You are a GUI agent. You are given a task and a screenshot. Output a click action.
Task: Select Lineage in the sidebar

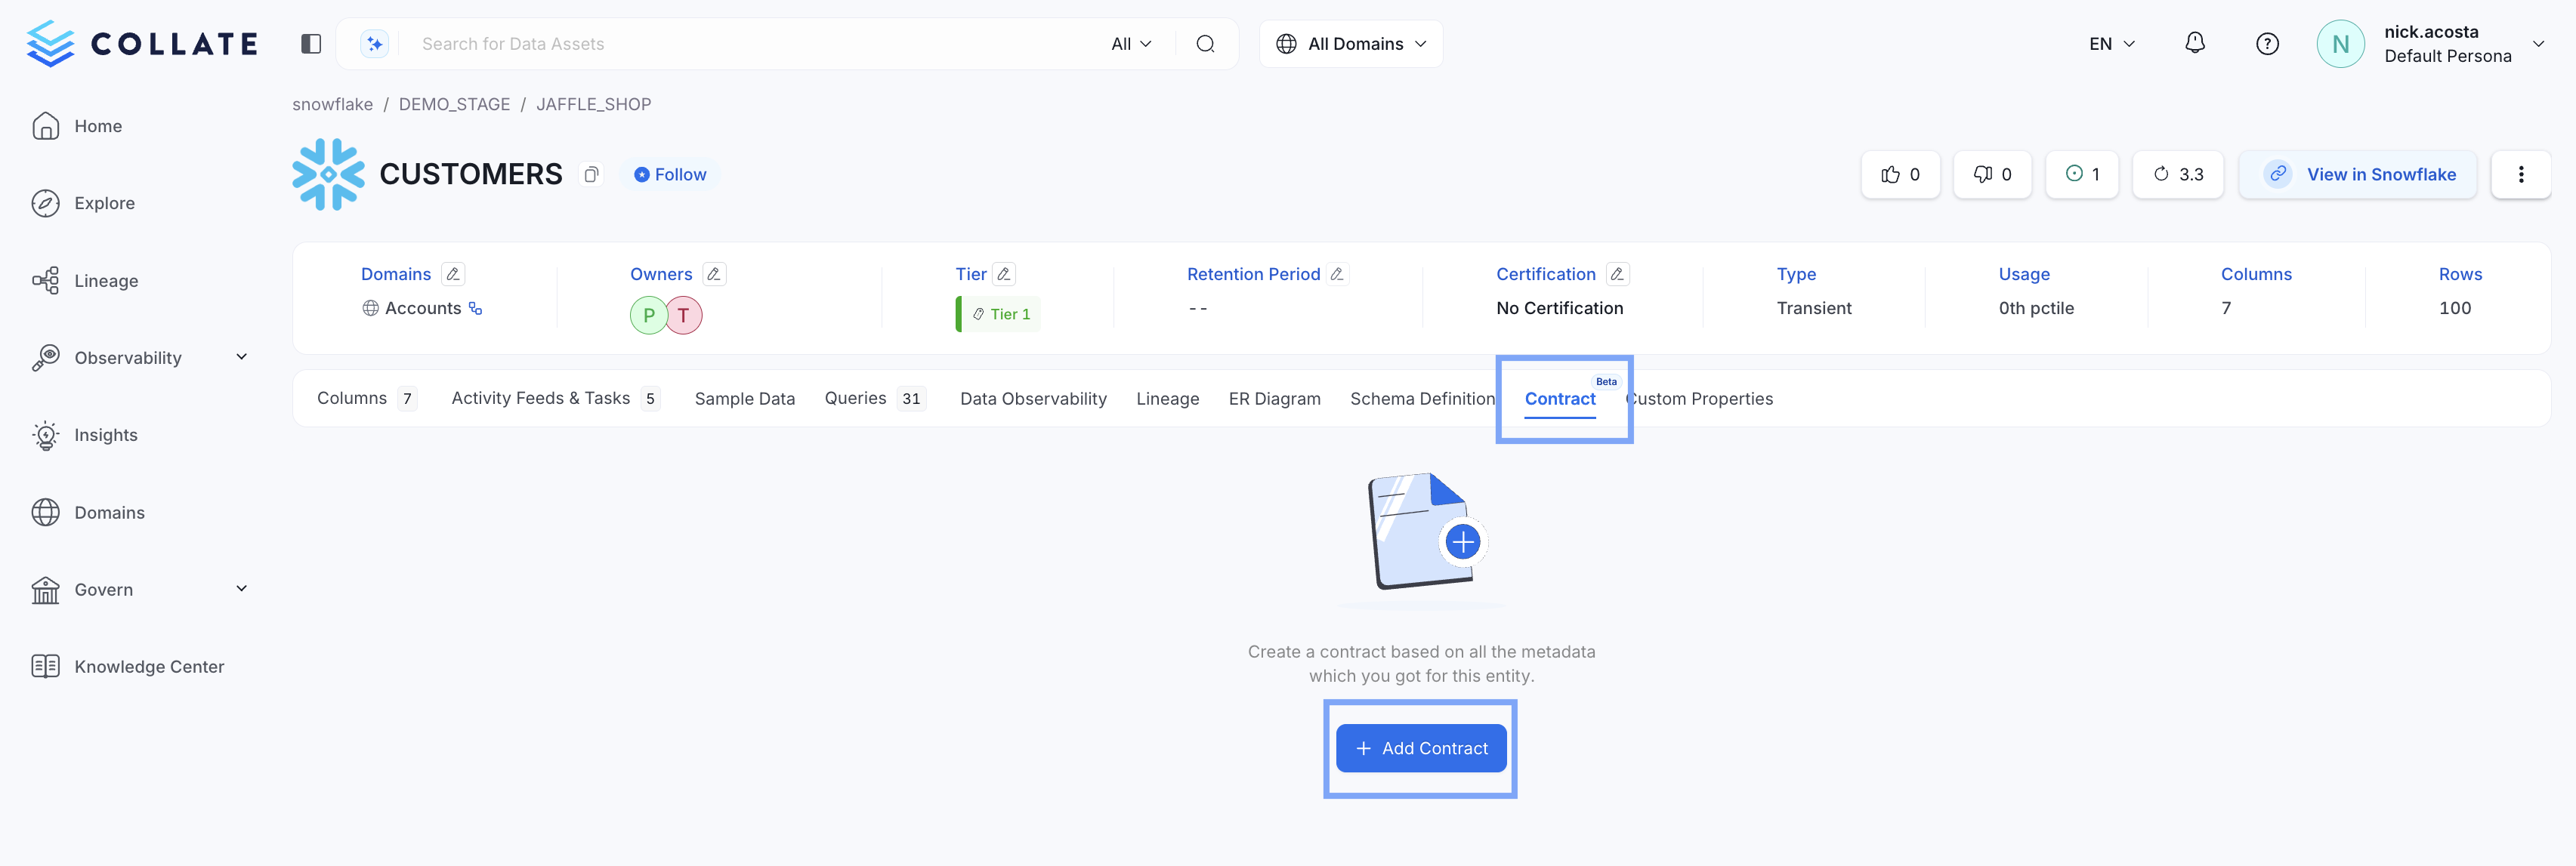[106, 281]
